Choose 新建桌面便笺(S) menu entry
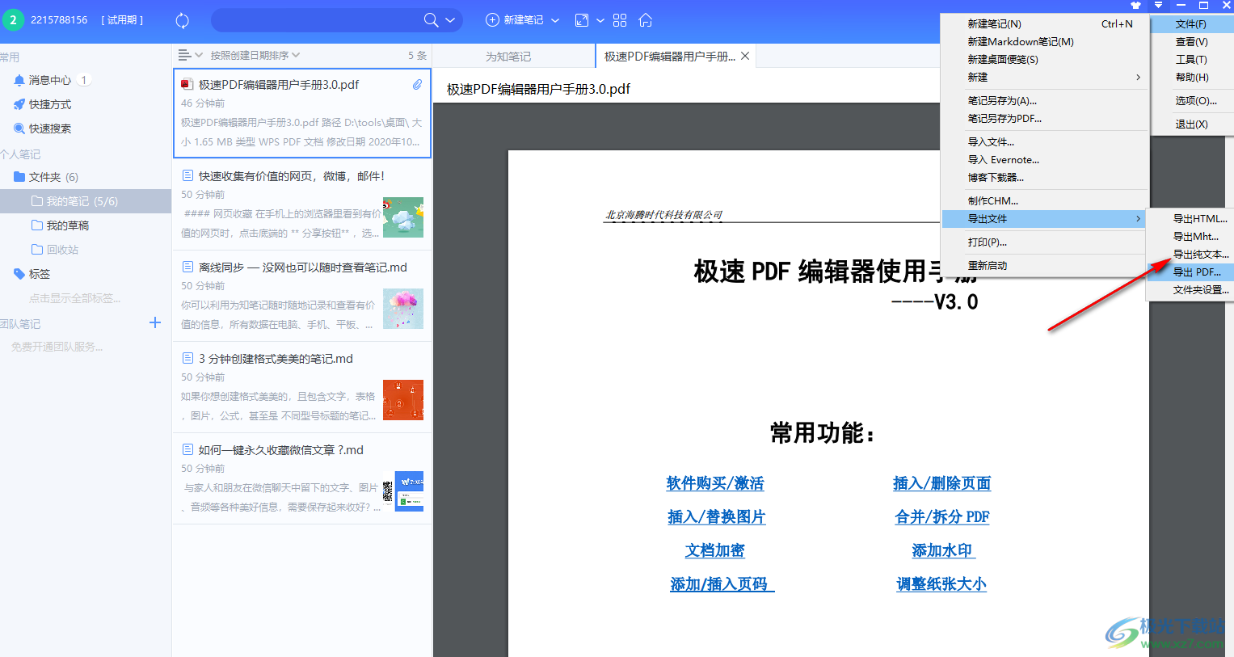This screenshot has width=1234, height=657. tap(1045, 60)
